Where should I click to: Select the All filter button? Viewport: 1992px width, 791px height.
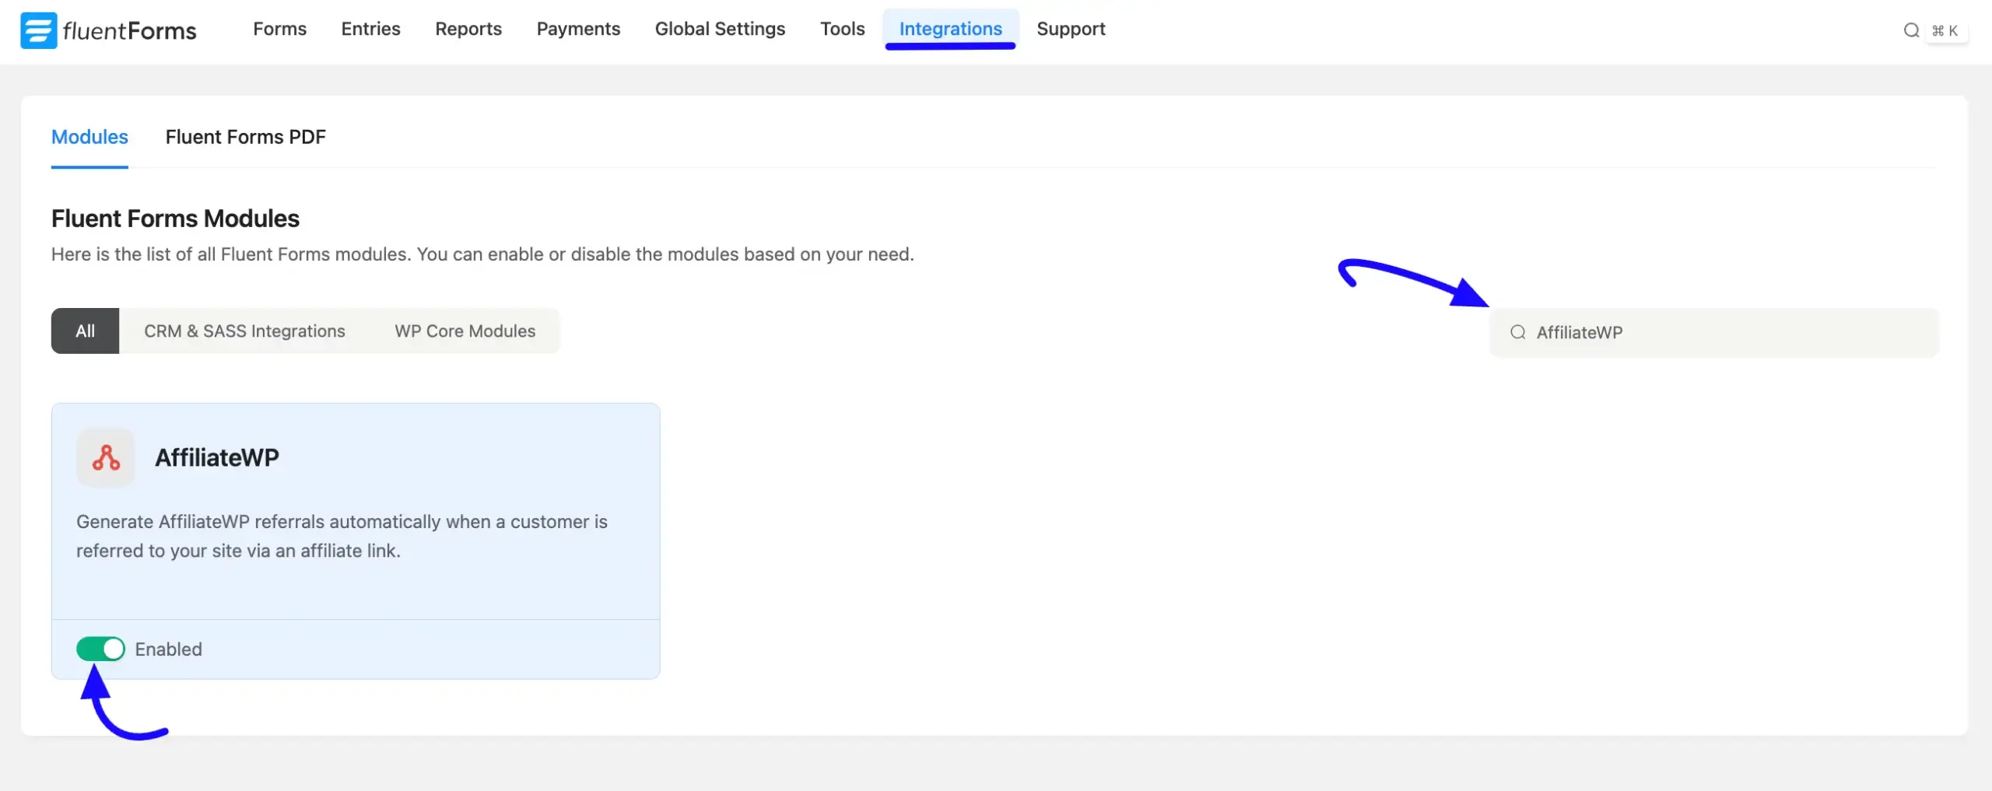coord(85,331)
